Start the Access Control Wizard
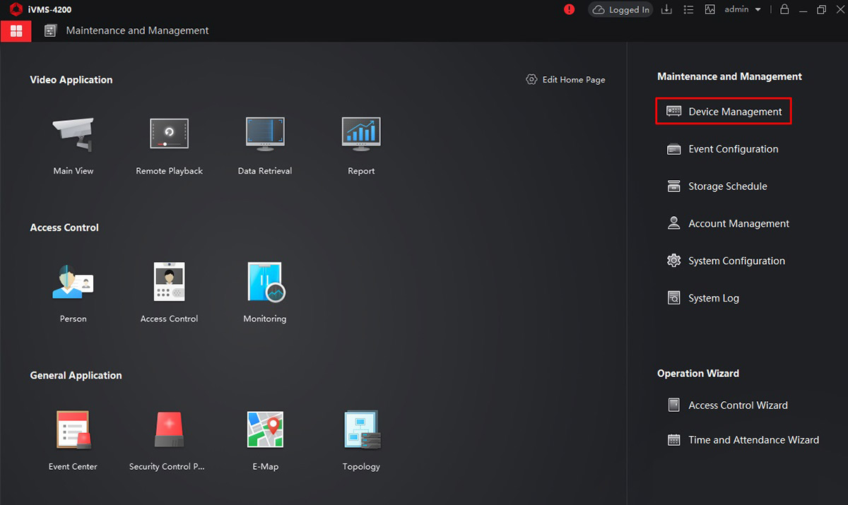Screen dimensions: 848x505 pos(738,405)
